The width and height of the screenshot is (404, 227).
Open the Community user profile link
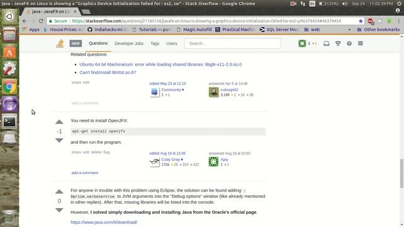pyautogui.click(x=171, y=90)
